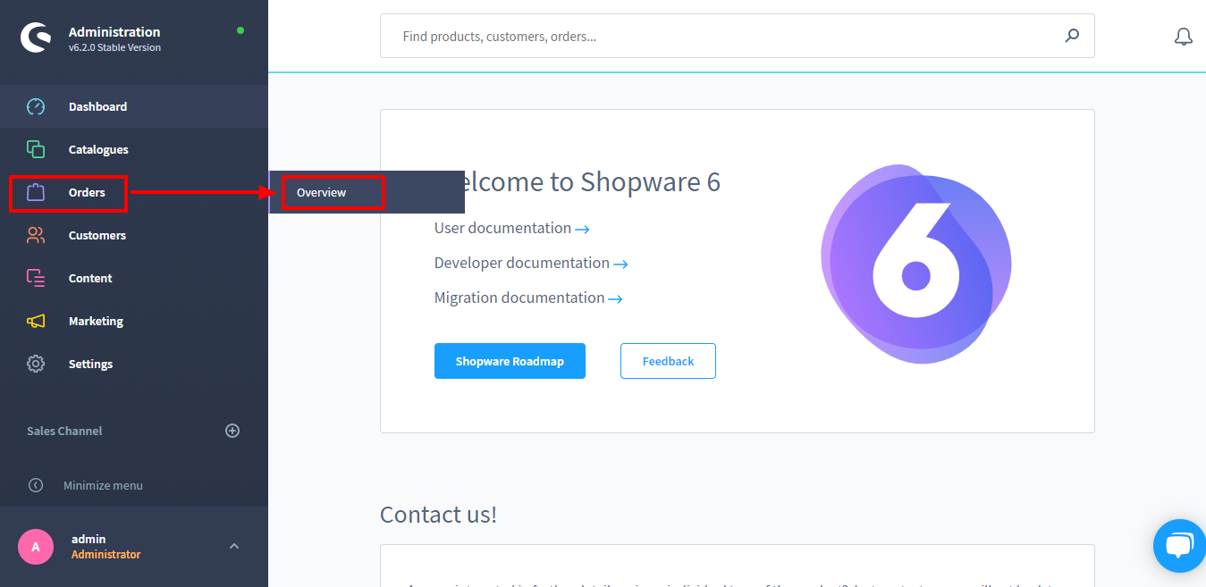Open Catalogues menu item

134,149
